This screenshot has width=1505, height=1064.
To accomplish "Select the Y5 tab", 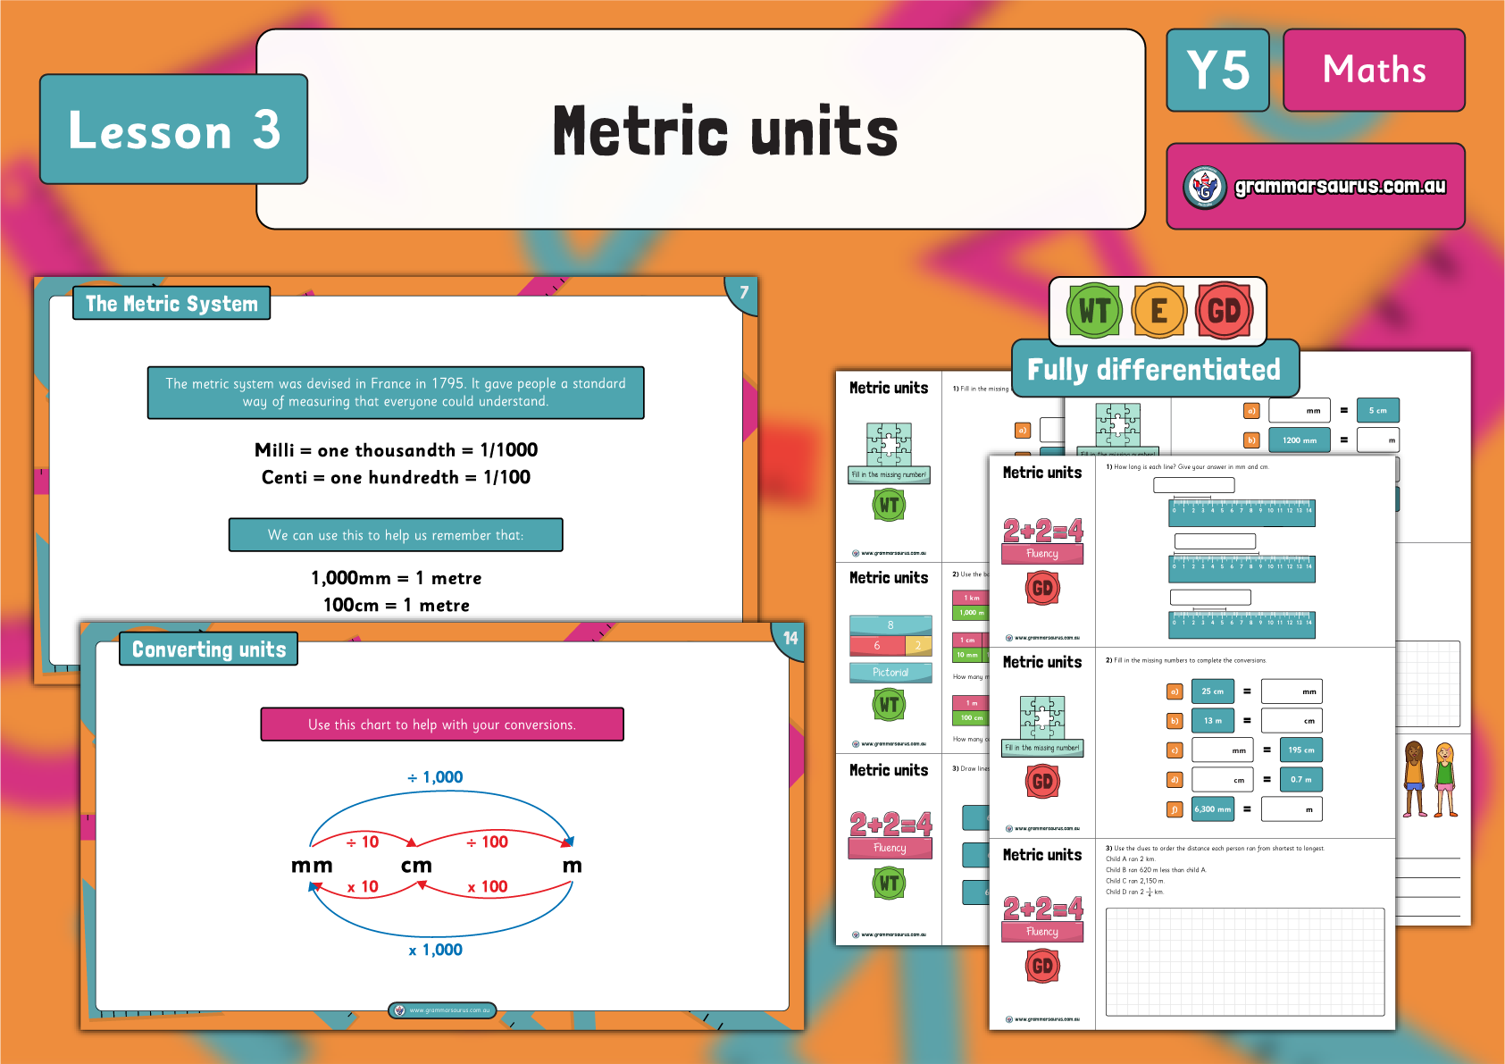I will [1217, 70].
